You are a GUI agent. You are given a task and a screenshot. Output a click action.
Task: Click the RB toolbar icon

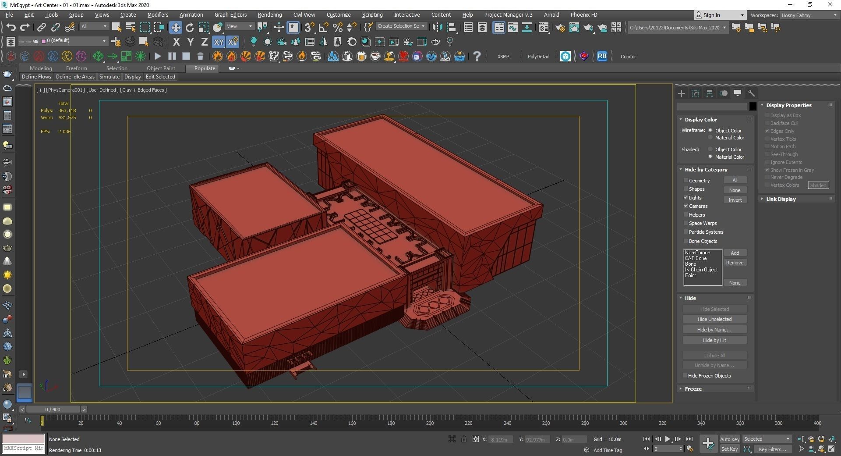pyautogui.click(x=602, y=56)
